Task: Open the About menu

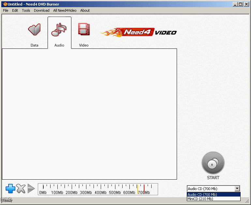Action: [85, 10]
